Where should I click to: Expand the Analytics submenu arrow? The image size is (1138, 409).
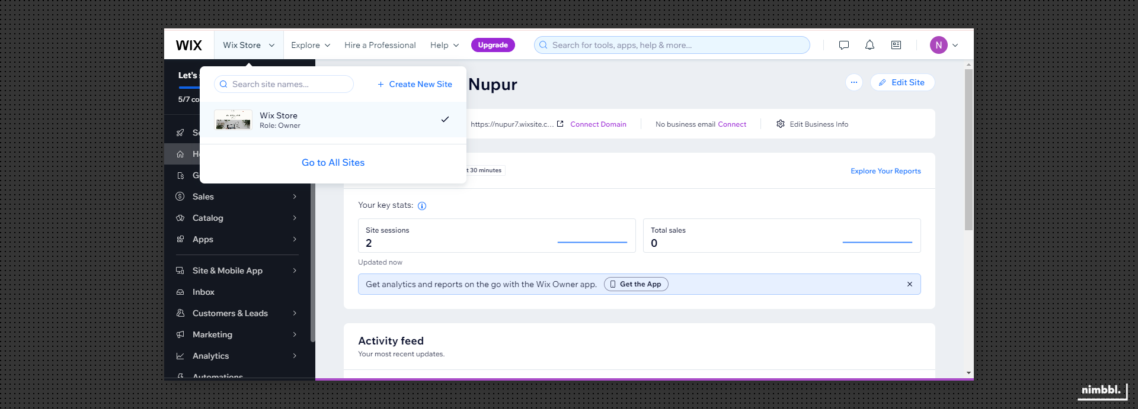tap(295, 356)
